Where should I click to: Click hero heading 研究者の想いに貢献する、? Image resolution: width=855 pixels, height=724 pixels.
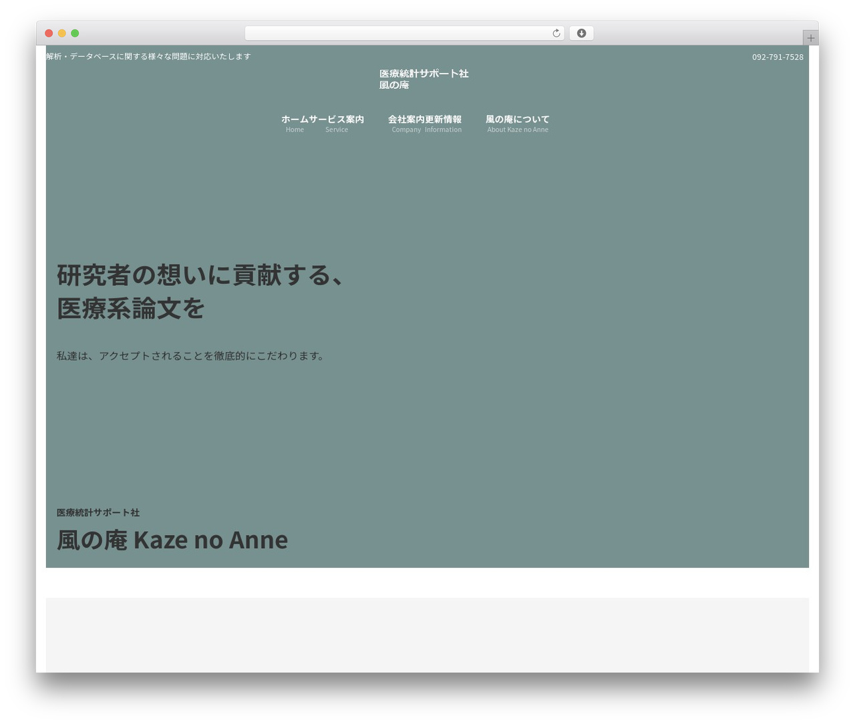coord(200,275)
